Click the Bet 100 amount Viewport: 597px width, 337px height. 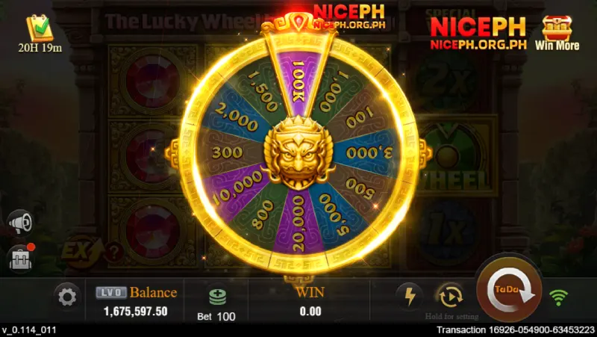(216, 316)
